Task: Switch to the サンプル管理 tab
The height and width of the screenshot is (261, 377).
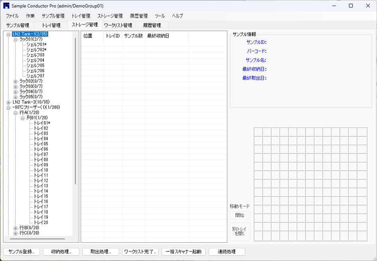Action: [18, 25]
